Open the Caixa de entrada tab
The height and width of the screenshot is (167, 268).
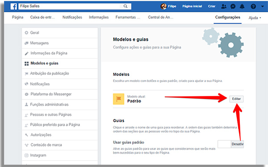point(42,17)
